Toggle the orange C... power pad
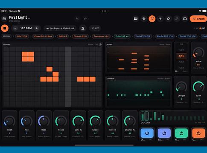Viewport: 207px width, 153px height. point(198,133)
